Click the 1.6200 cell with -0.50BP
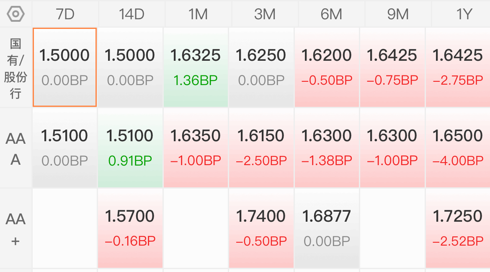 click(327, 67)
